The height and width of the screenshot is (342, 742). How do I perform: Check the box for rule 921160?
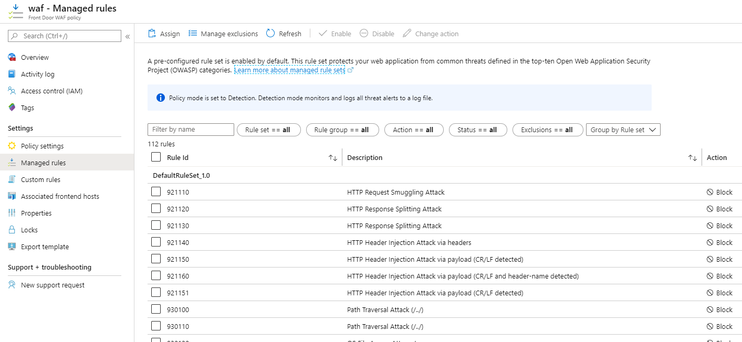(x=156, y=275)
